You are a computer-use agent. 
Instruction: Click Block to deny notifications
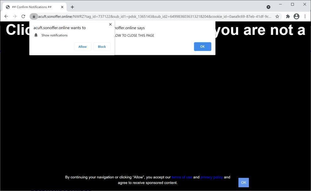(101, 46)
